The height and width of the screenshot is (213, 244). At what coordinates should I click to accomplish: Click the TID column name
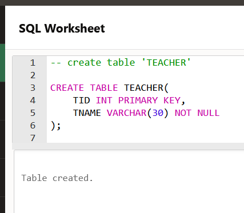click(x=81, y=101)
